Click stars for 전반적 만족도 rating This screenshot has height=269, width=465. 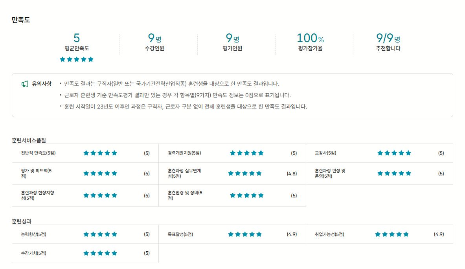(x=100, y=153)
